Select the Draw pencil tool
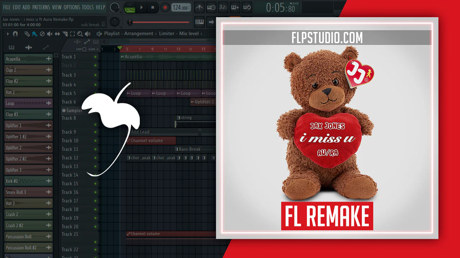Image resolution: width=460 pixels, height=258 pixels. point(27,34)
